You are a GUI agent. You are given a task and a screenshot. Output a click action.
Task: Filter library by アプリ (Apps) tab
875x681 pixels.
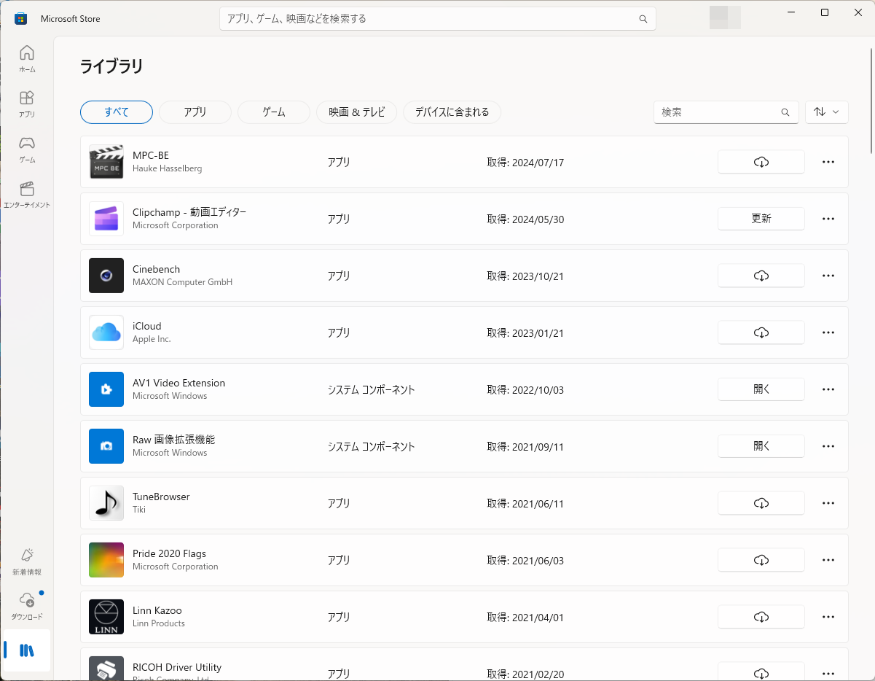click(x=195, y=112)
